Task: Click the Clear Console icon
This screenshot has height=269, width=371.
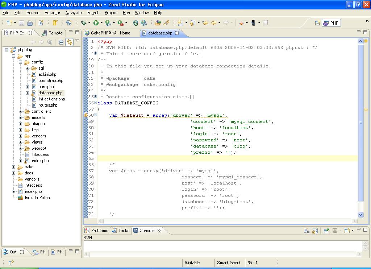Action: (307, 231)
